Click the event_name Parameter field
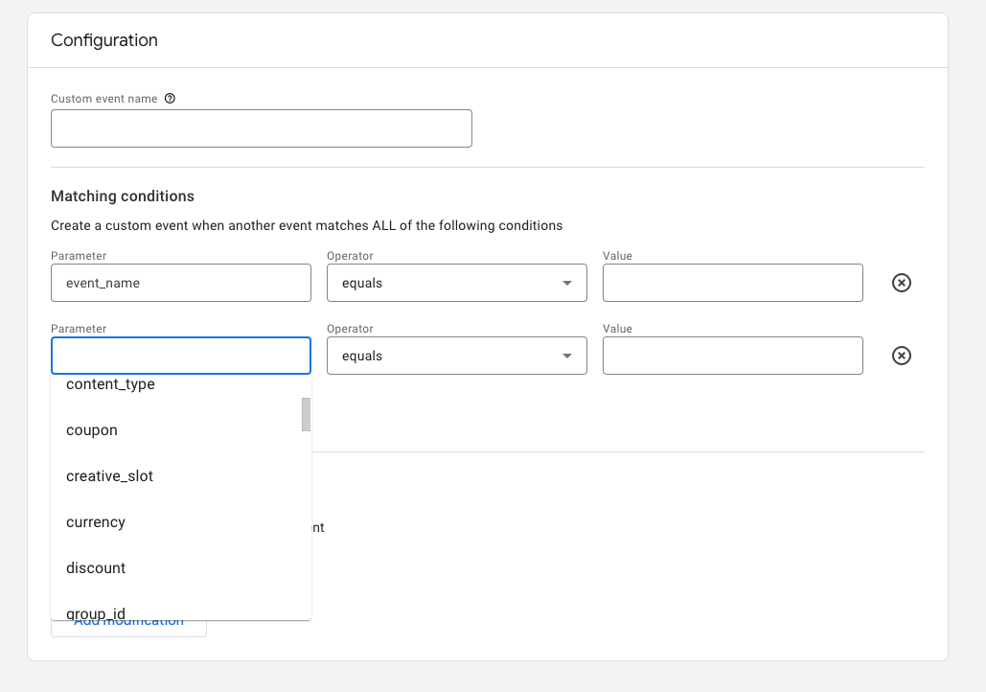The width and height of the screenshot is (986, 692). [181, 283]
